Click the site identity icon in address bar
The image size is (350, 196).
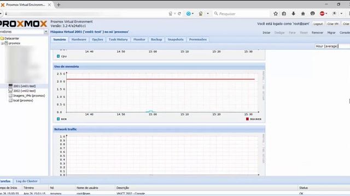click(6, 14)
